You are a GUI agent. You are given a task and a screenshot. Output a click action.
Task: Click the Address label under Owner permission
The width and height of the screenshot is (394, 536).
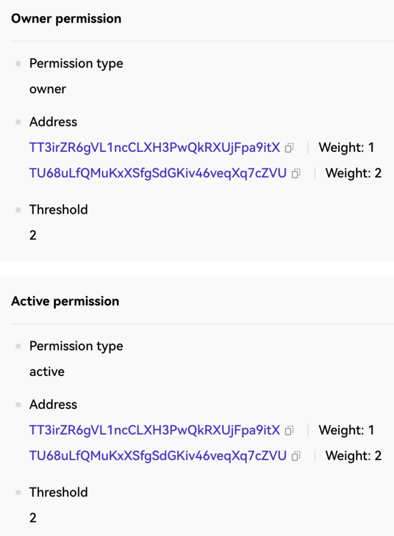click(53, 122)
